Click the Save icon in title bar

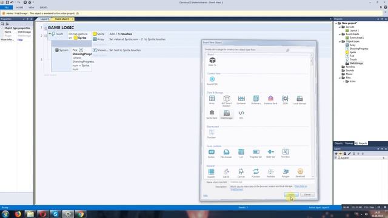point(7,2)
